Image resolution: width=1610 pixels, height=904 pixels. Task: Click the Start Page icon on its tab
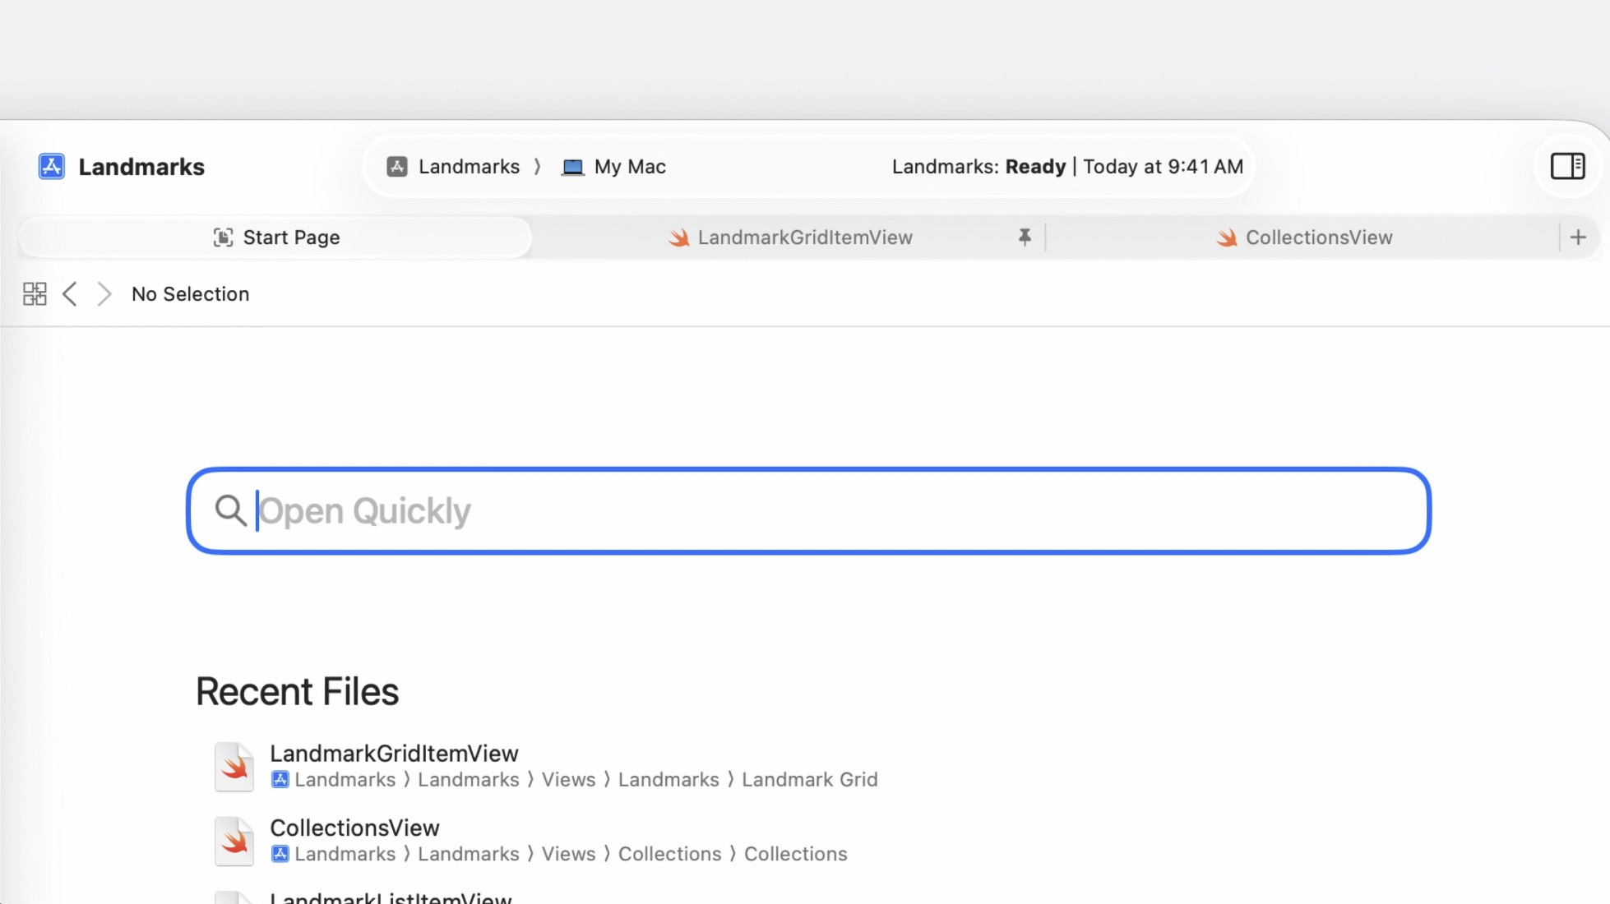[x=223, y=237]
